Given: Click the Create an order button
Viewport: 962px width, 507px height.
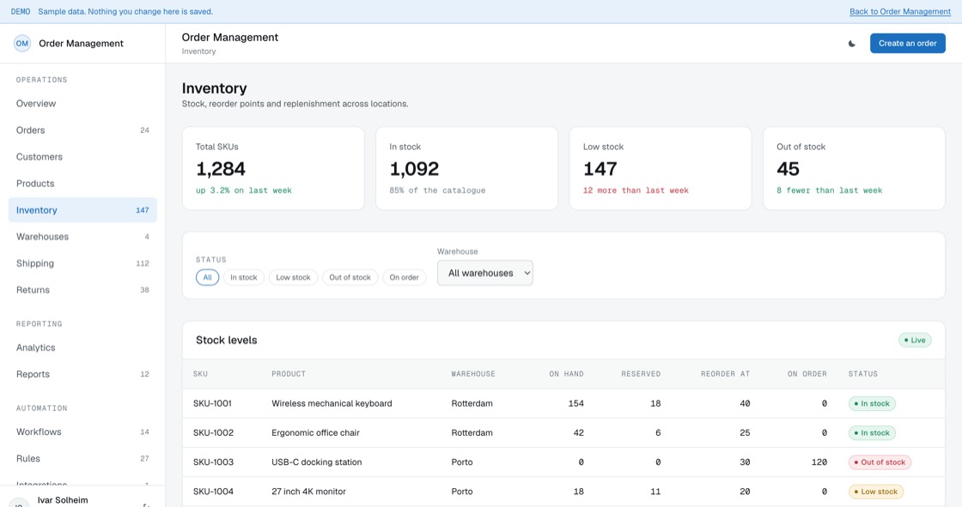Looking at the screenshot, I should tap(907, 44).
